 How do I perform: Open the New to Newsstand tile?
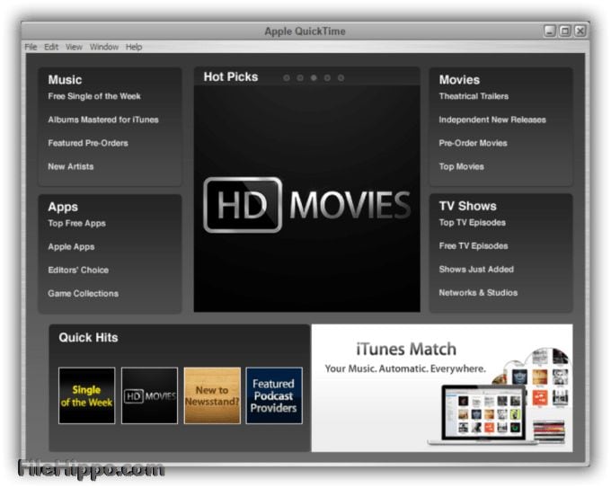[212, 395]
